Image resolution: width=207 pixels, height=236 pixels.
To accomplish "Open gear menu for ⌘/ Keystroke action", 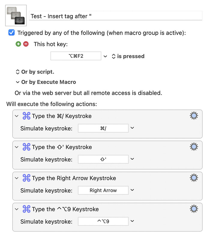I will tap(194, 116).
